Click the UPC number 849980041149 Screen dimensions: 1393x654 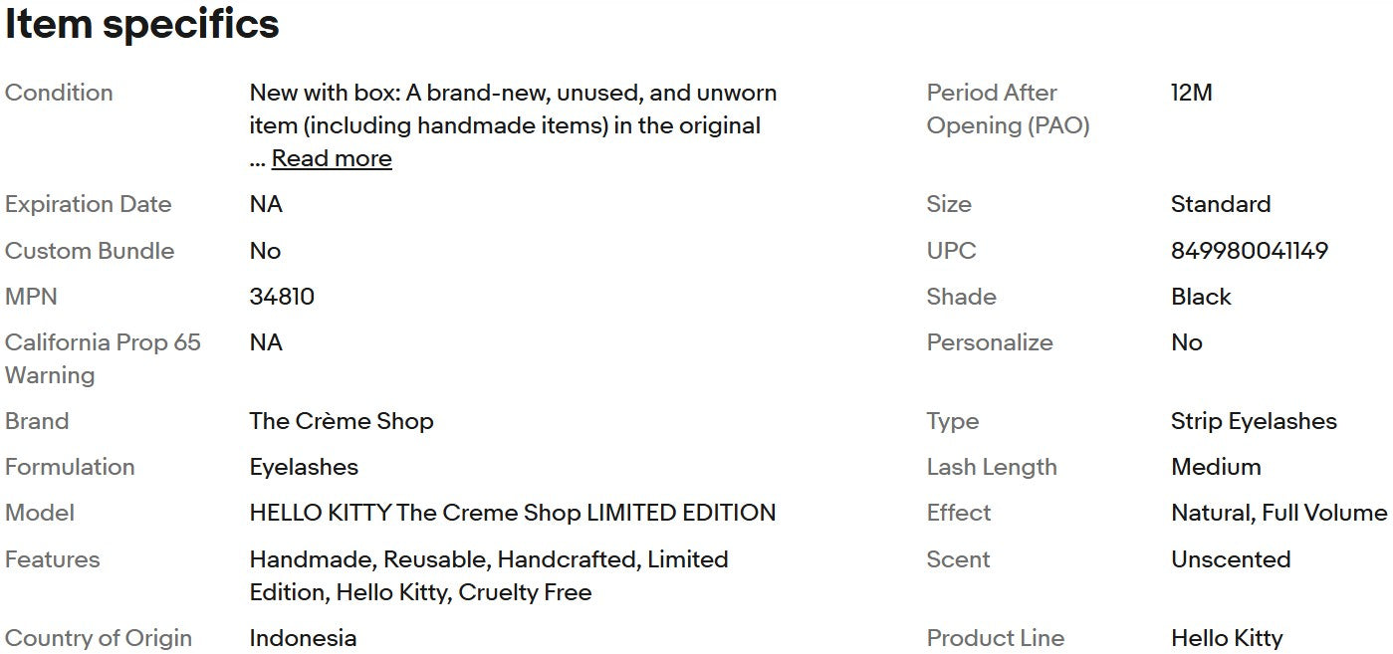(x=1249, y=251)
